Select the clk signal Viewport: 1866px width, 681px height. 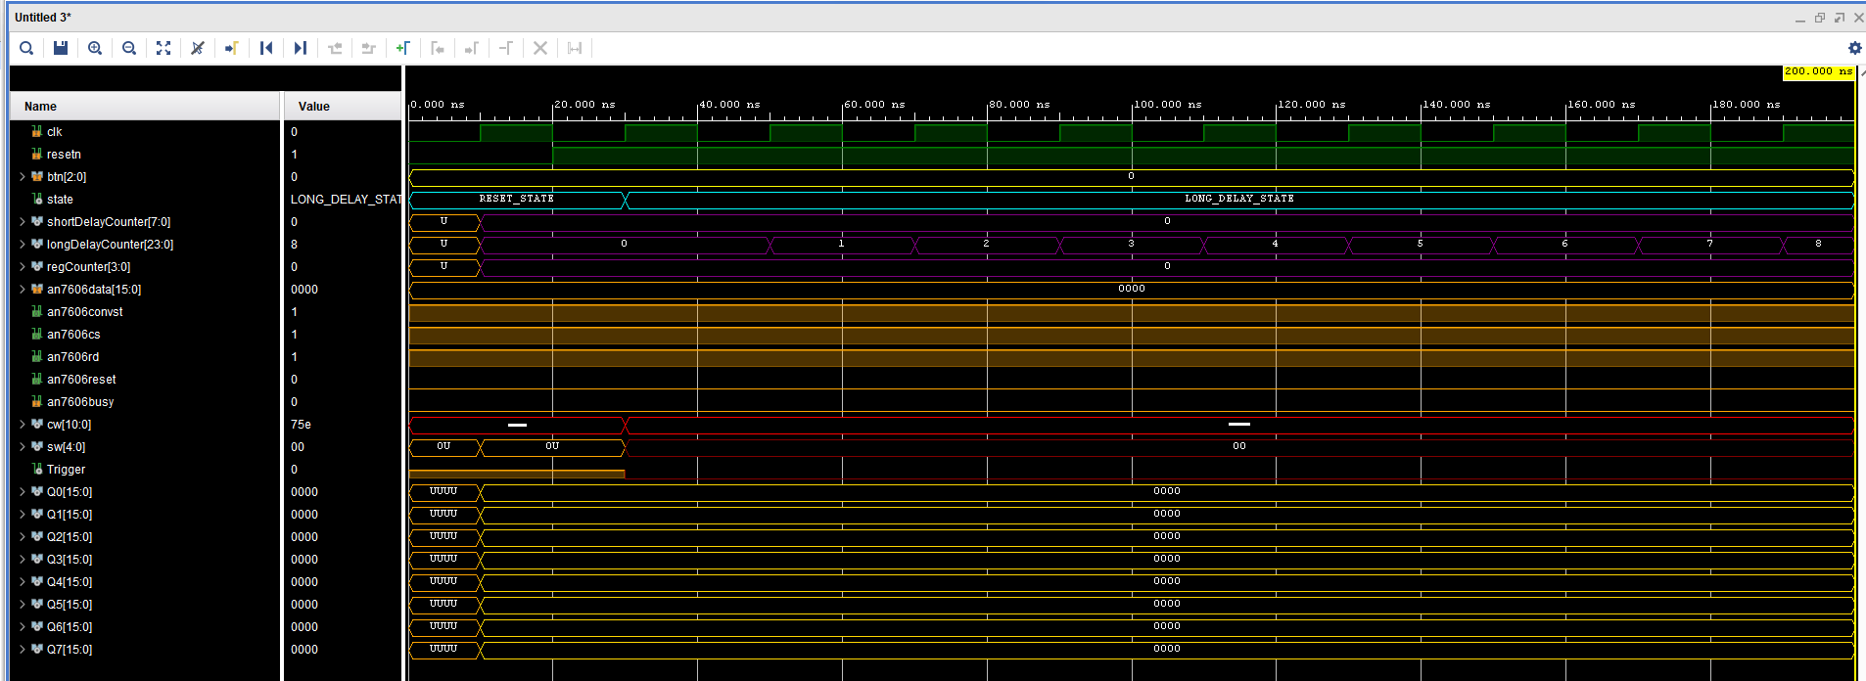click(x=55, y=132)
